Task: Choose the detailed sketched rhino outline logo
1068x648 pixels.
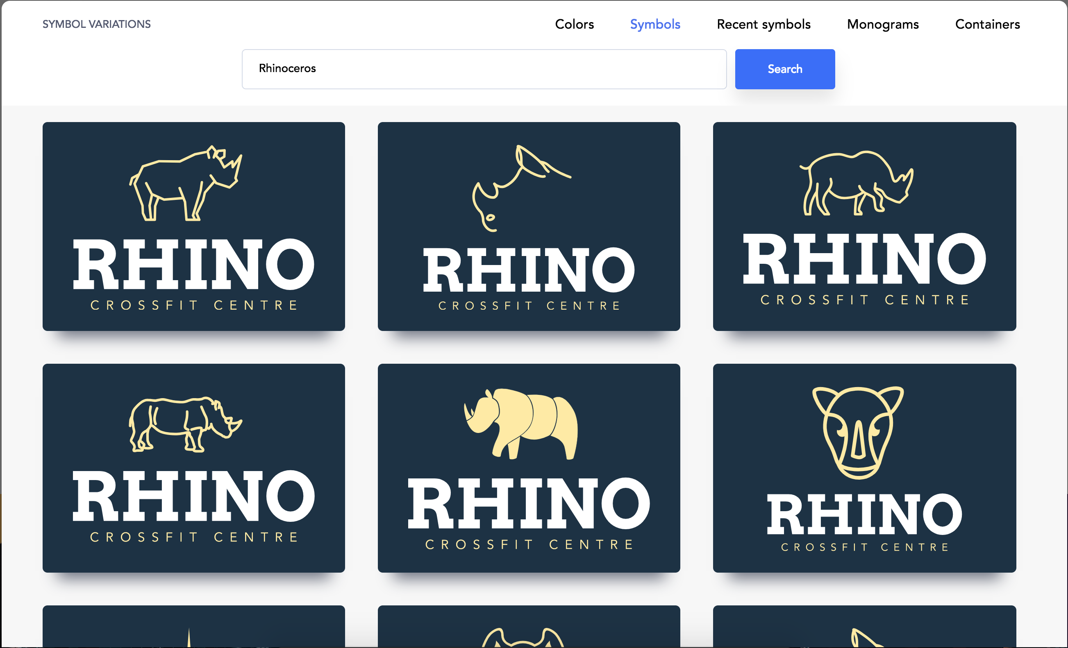Action: point(193,468)
